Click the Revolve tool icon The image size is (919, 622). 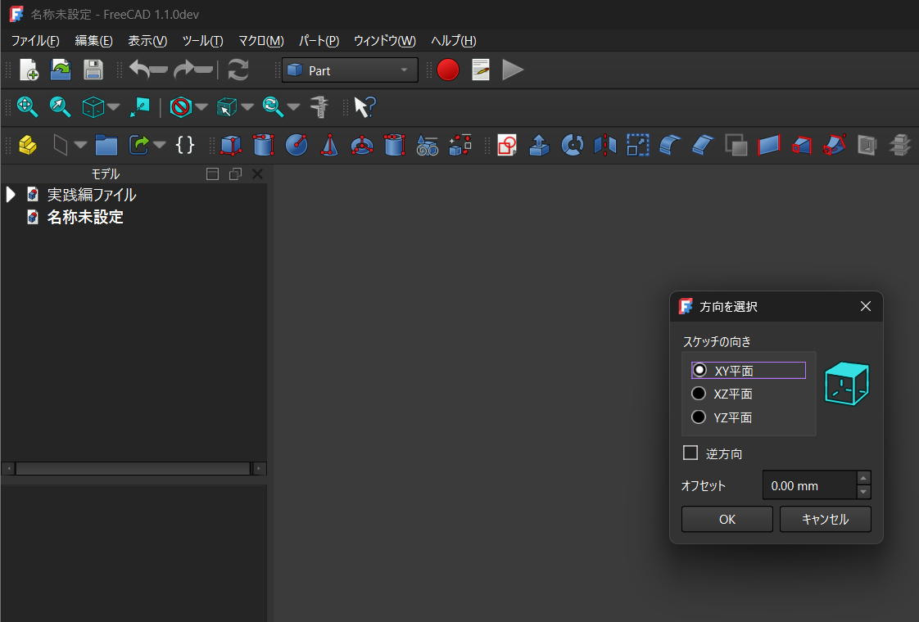pyautogui.click(x=572, y=145)
